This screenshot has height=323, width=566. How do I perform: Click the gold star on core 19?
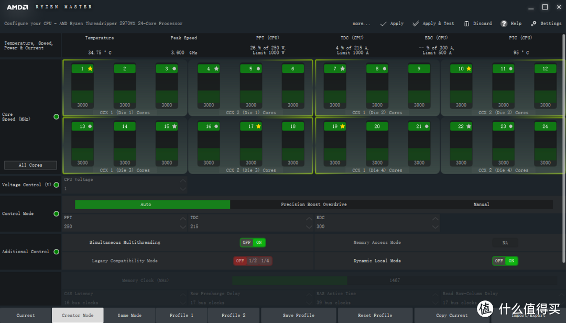(343, 126)
